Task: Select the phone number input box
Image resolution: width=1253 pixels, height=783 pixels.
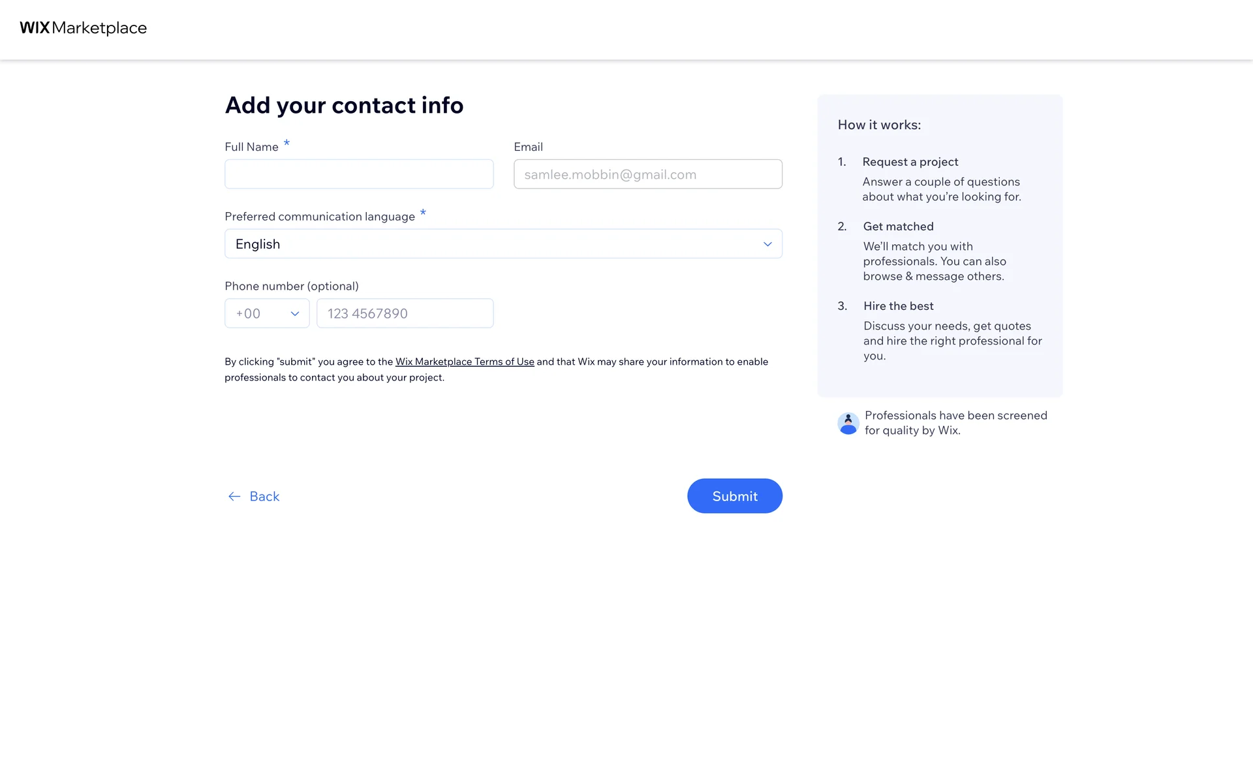Action: click(405, 314)
